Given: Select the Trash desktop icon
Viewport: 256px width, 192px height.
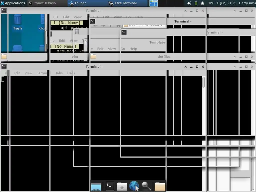Looking at the screenshot, I should tap(17, 22).
